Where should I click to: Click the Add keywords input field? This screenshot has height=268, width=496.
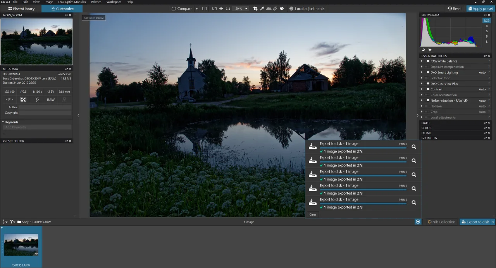(37, 127)
